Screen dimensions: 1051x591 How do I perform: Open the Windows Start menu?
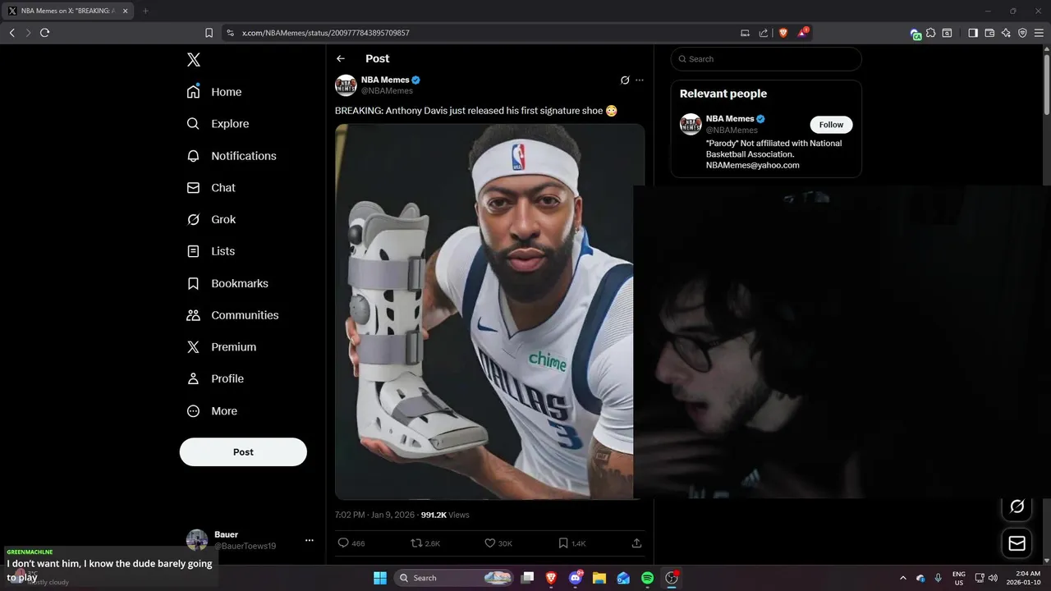pos(380,578)
